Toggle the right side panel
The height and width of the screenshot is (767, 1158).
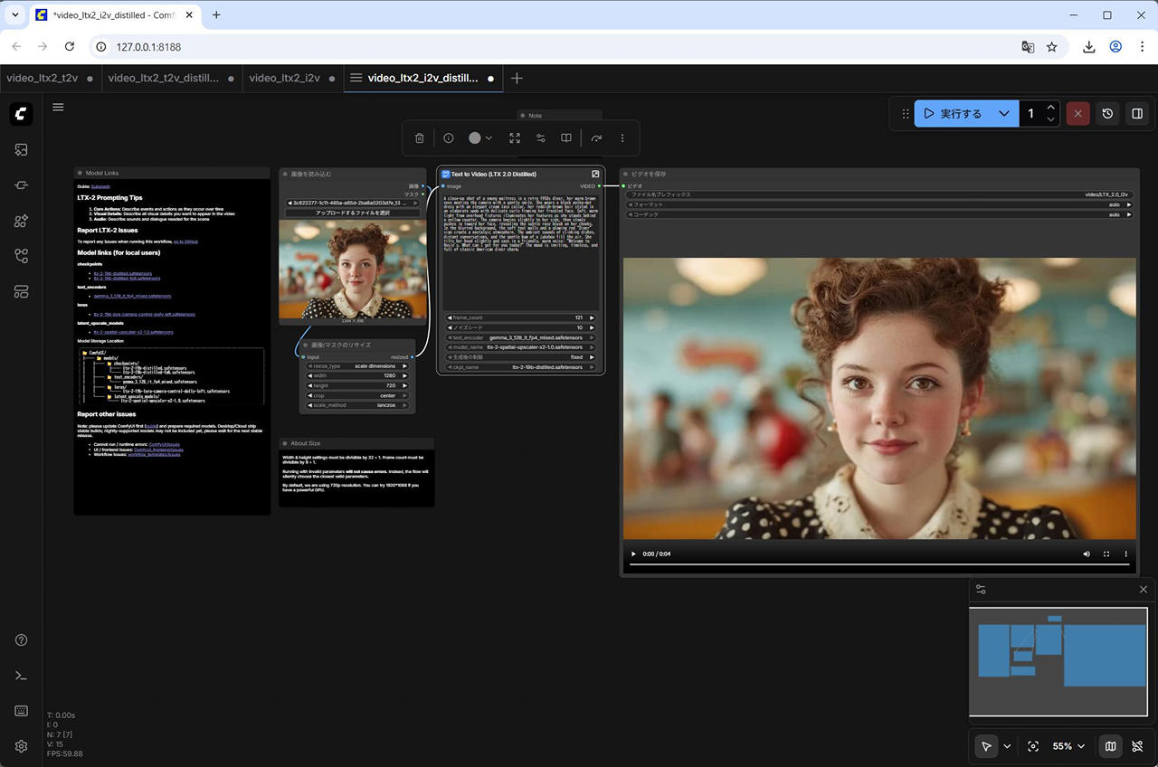pyautogui.click(x=1137, y=114)
